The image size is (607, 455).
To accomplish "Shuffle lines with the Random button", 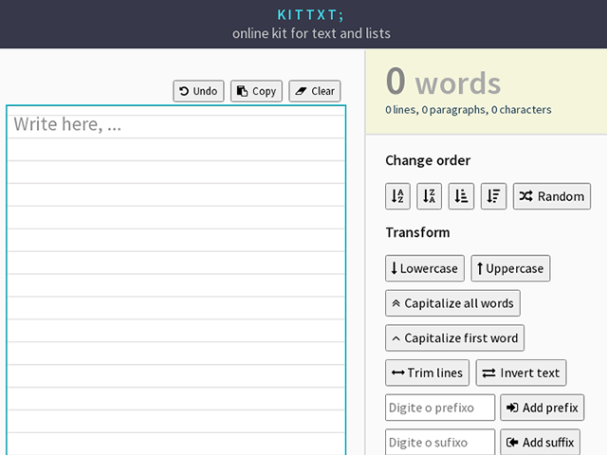I will 552,196.
